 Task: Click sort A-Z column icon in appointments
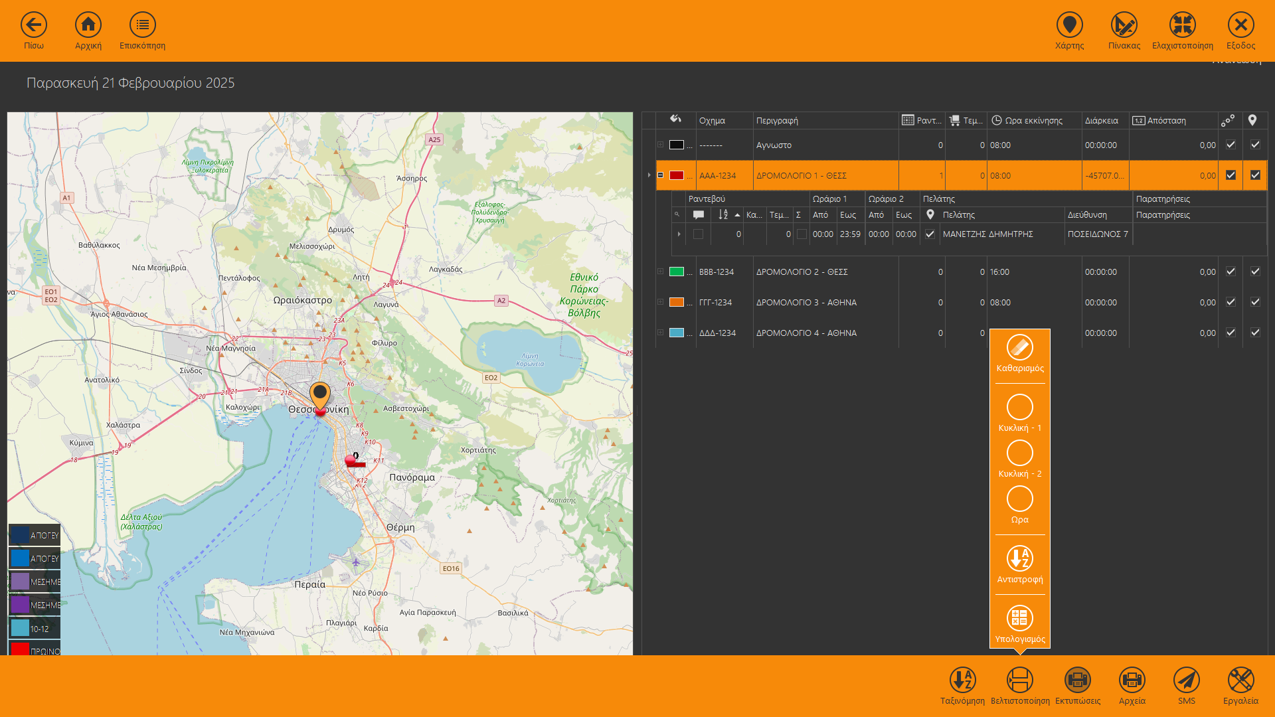click(x=723, y=214)
